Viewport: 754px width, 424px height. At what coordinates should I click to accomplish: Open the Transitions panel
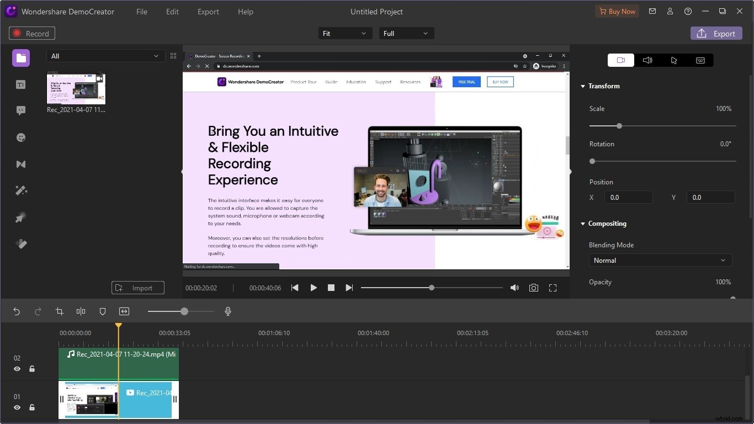(20, 164)
